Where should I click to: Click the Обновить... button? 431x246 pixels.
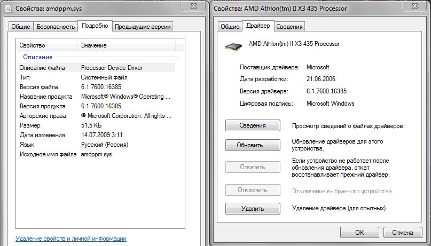point(253,145)
